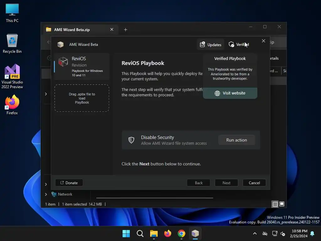The height and width of the screenshot is (241, 321).
Task: Show hidden system tray icons
Action: 255,233
